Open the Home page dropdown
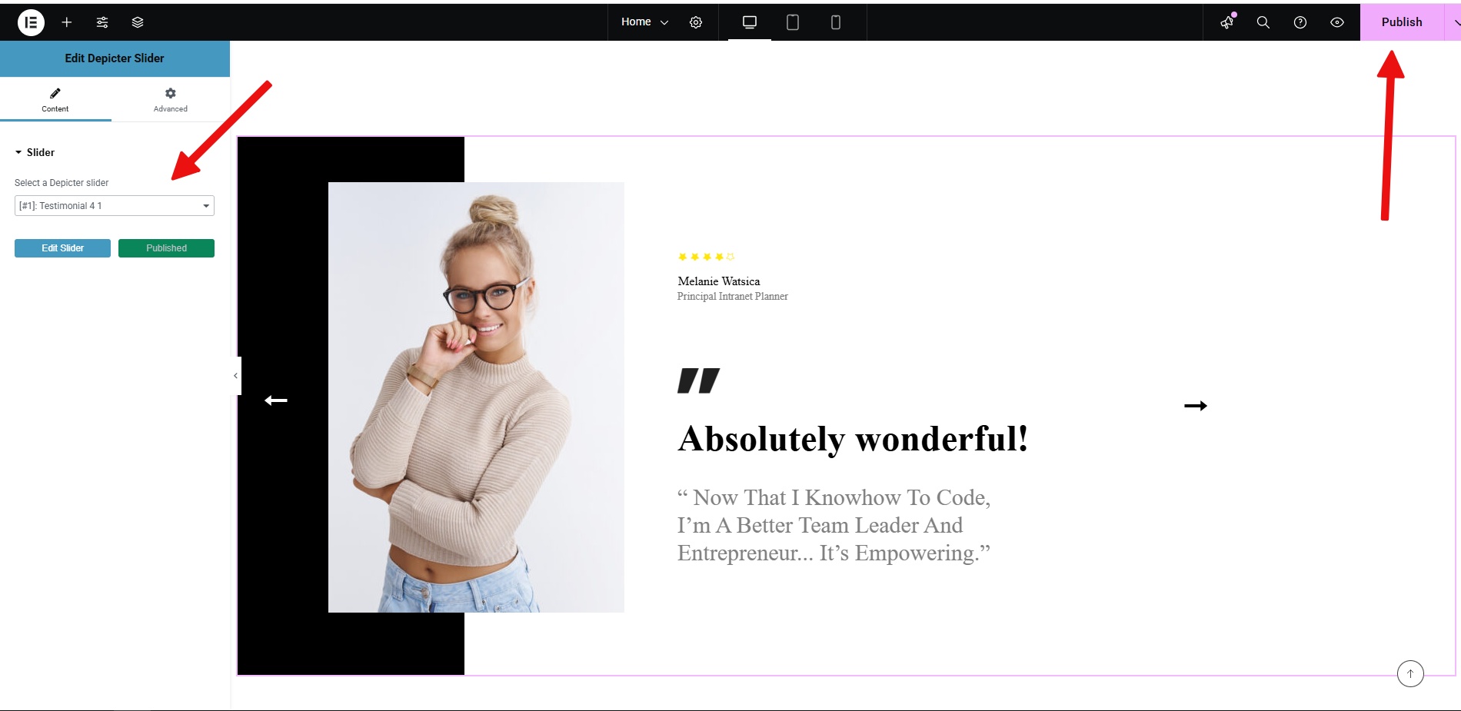 click(x=644, y=22)
